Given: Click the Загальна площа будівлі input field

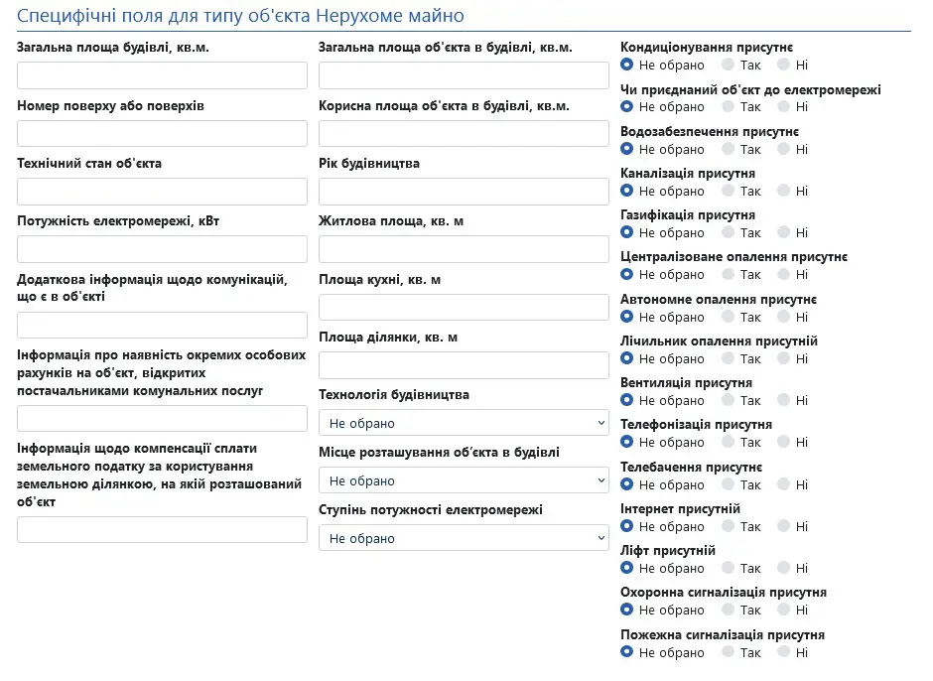Looking at the screenshot, I should [163, 75].
